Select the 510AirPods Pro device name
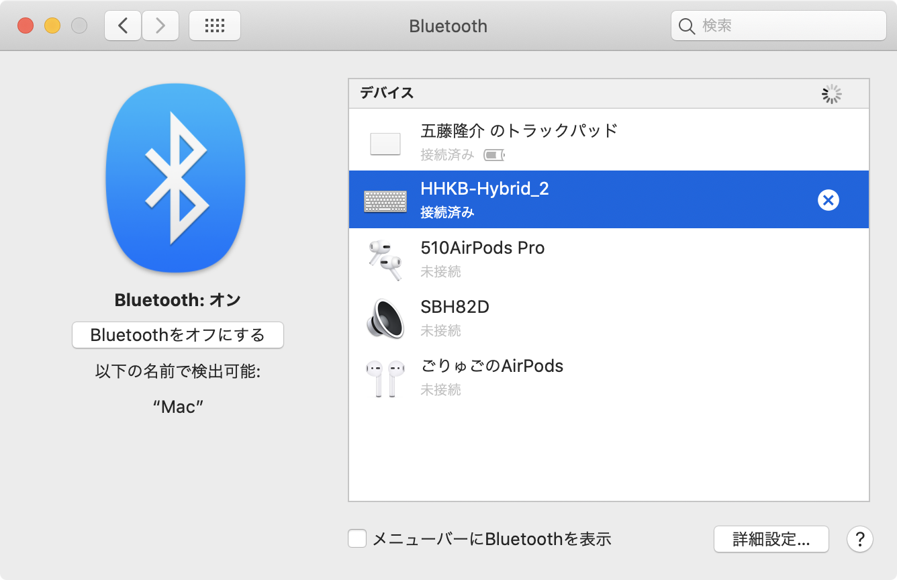This screenshot has height=580, width=897. tap(482, 248)
